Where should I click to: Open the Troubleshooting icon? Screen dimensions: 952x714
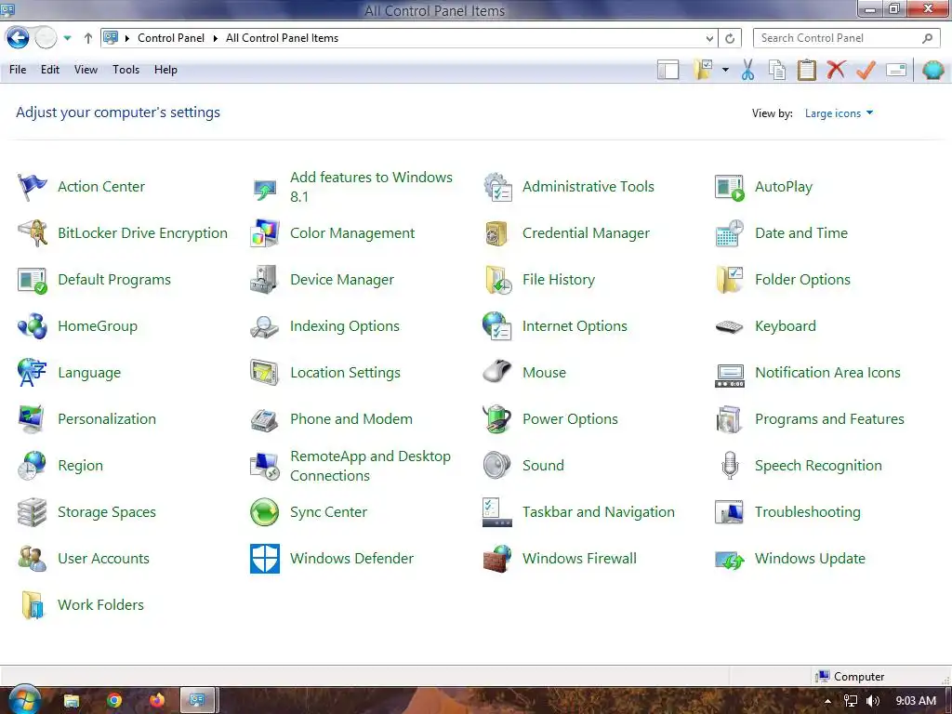(x=730, y=512)
